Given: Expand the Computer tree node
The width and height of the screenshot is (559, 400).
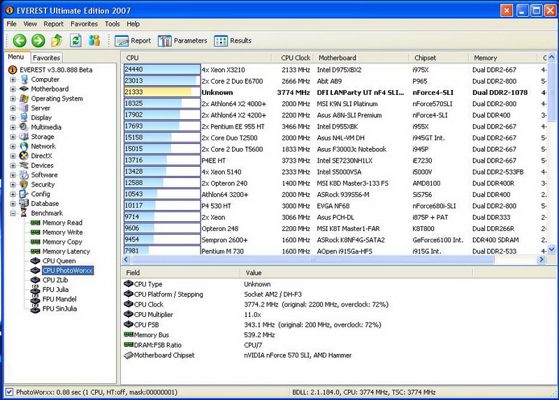Looking at the screenshot, I should (x=13, y=80).
